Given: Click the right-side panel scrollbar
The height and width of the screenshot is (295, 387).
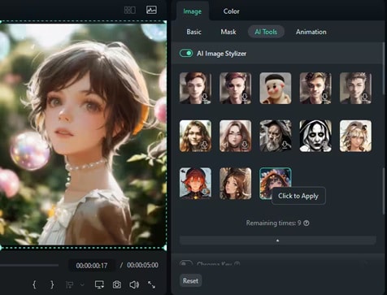Looking at the screenshot, I should (383, 67).
